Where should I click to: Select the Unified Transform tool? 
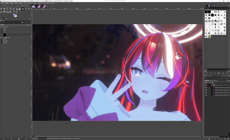[17, 9]
